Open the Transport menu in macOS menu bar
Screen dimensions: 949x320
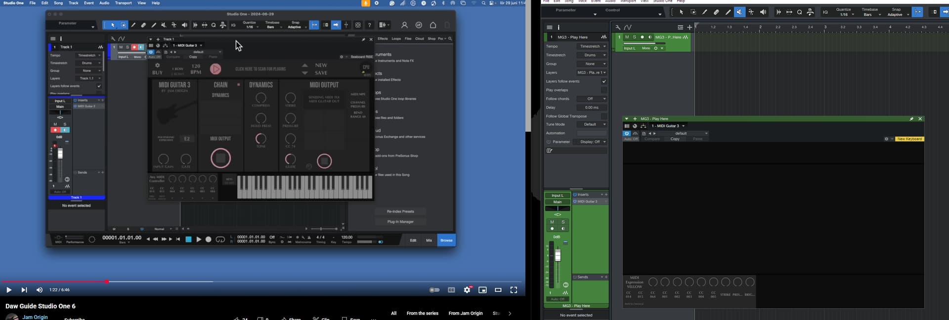[x=123, y=3]
